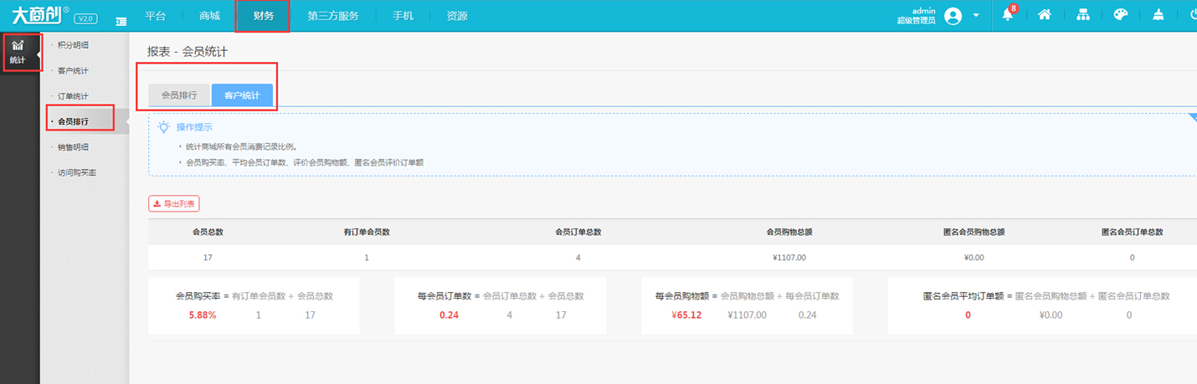This screenshot has height=384, width=1197.
Task: Go to the home icon in header
Action: tap(1044, 15)
